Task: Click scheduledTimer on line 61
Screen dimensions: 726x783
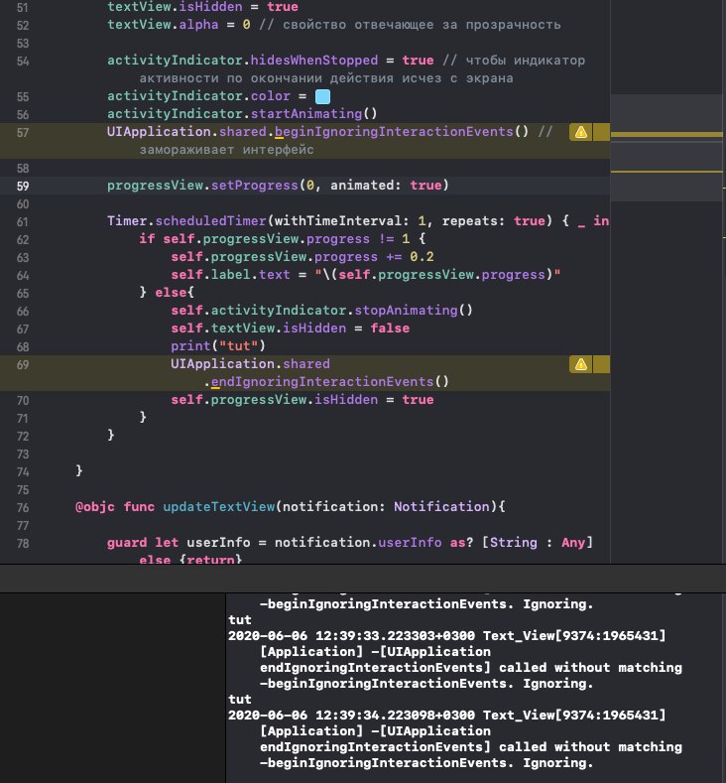Action: coord(210,220)
